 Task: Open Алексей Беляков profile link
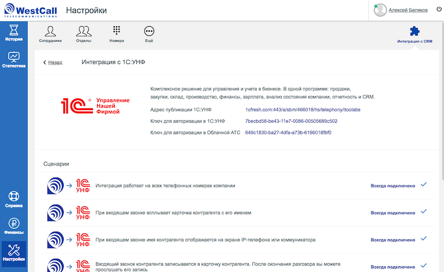(408, 10)
